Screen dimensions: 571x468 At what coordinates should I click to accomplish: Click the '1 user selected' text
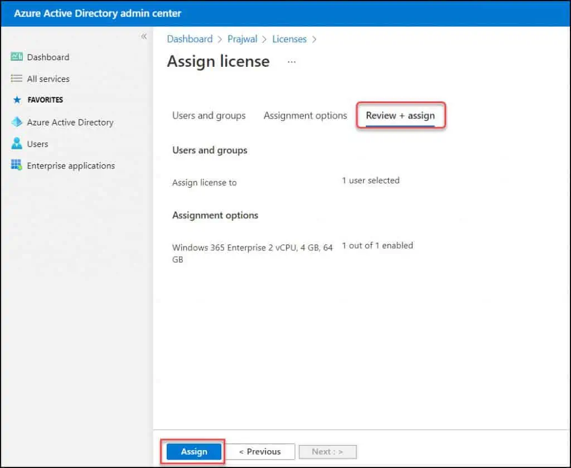click(371, 181)
